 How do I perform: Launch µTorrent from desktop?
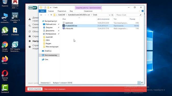point(5,31)
